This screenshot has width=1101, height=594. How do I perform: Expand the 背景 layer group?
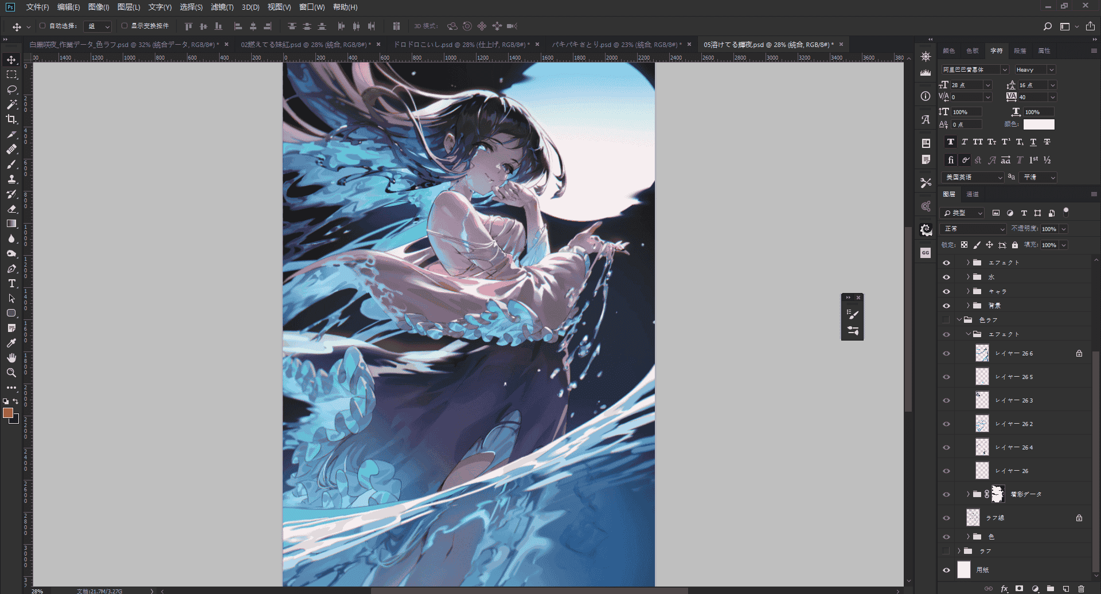[968, 306]
